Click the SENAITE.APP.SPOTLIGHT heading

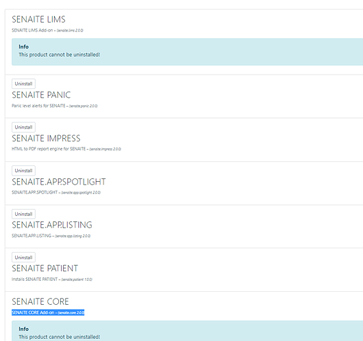59,182
